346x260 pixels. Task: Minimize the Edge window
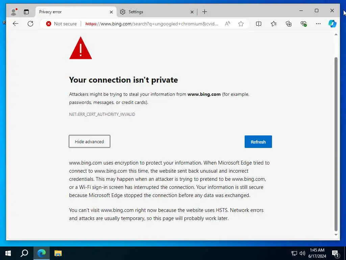pyautogui.click(x=301, y=10)
